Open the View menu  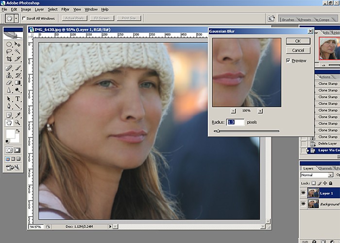(77, 9)
